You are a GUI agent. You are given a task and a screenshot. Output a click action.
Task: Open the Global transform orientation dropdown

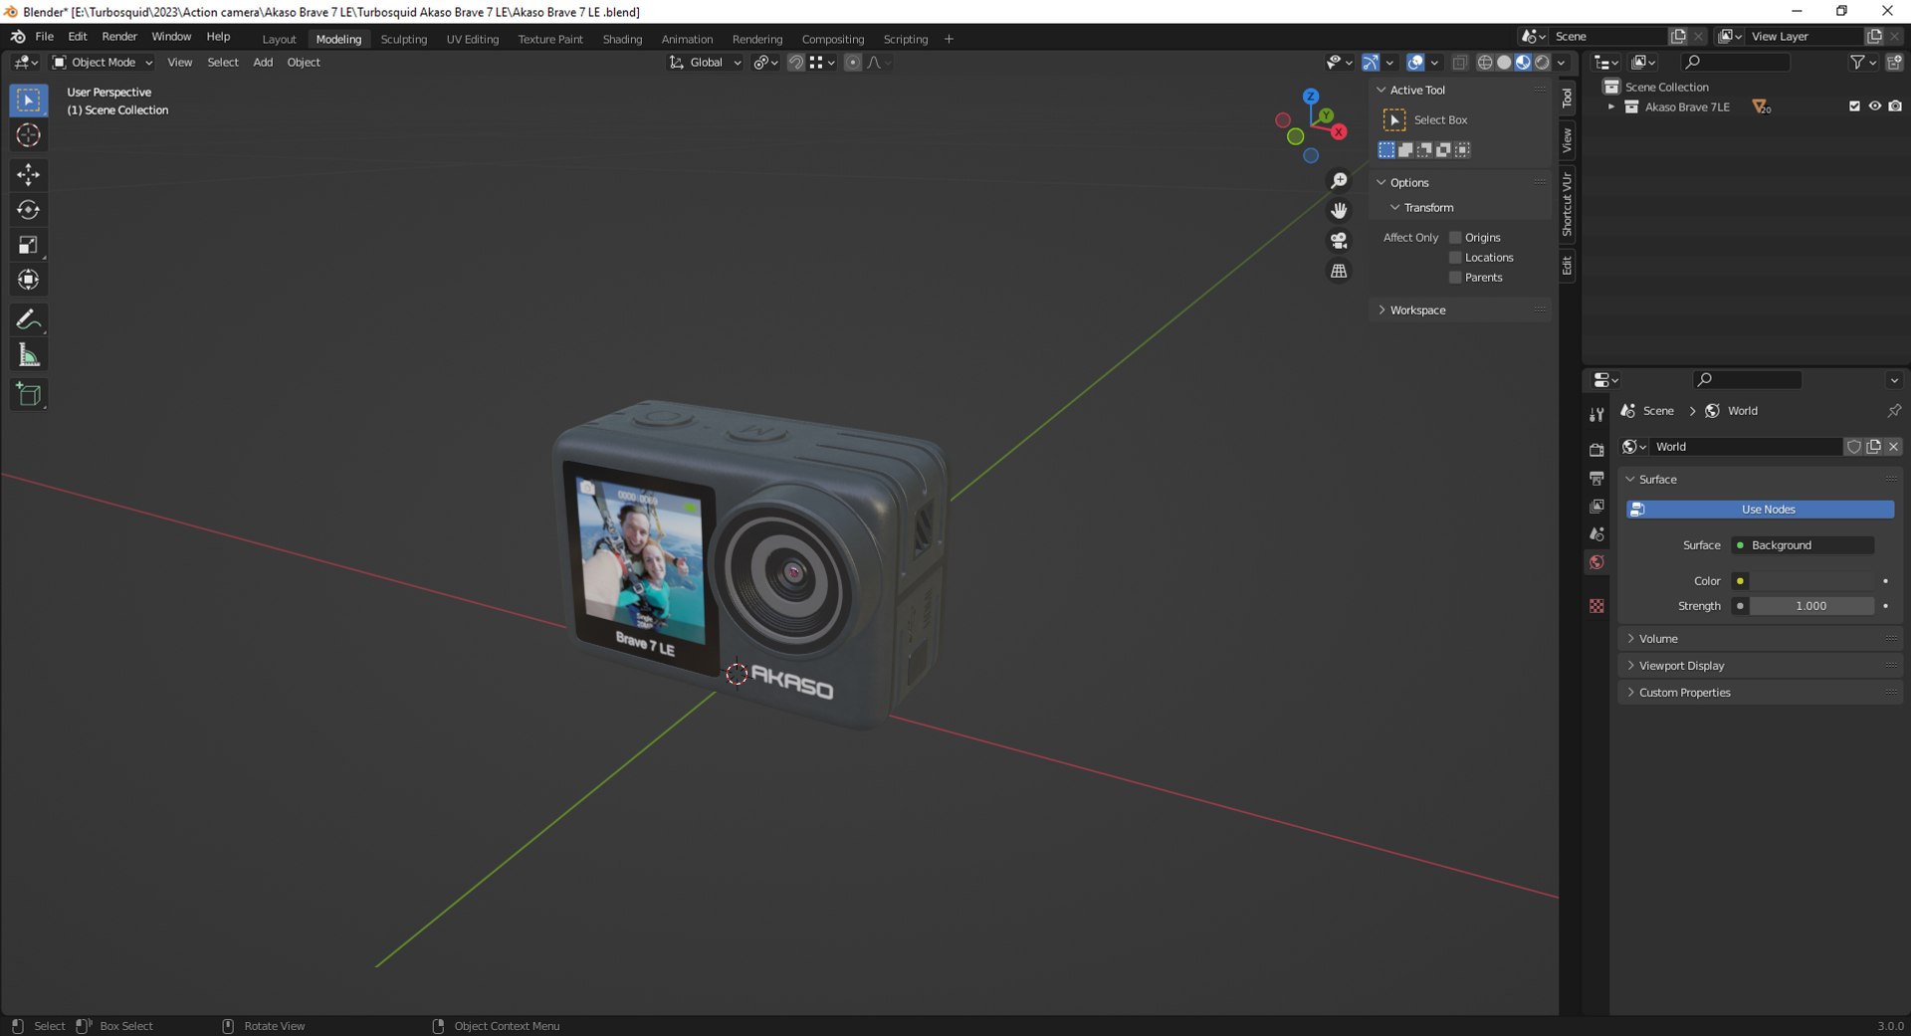pyautogui.click(x=705, y=63)
